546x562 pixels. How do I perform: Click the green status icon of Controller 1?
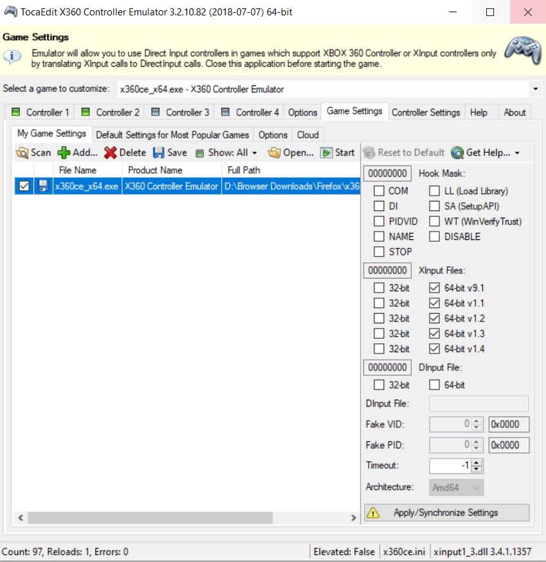[x=16, y=112]
